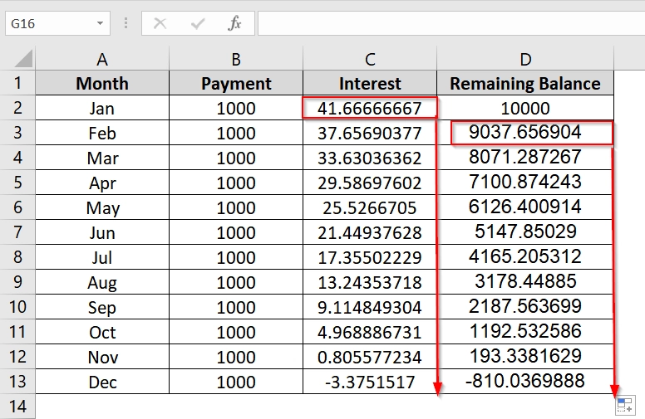This screenshot has height=419, width=645.
Task: Click the Cancel X icon in formula bar
Action: 160,23
